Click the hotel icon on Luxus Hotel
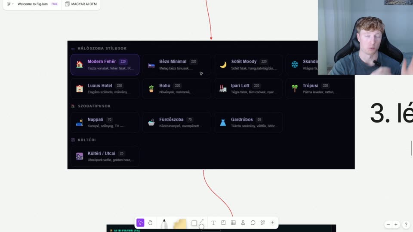This screenshot has width=413, height=232. pyautogui.click(x=80, y=89)
